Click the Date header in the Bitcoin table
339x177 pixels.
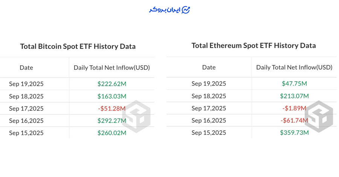coord(26,68)
